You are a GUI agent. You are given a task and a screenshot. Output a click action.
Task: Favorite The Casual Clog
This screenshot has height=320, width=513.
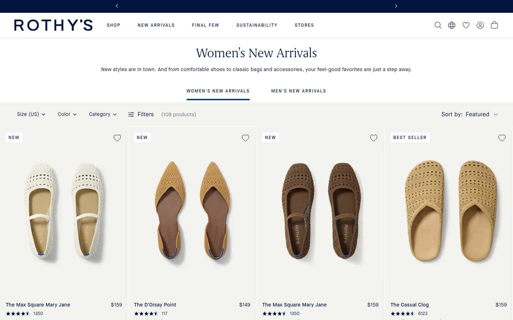coord(502,138)
